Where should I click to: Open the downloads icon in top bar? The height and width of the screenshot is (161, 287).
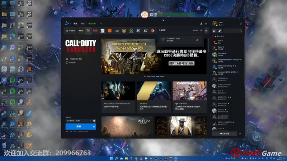click(201, 24)
